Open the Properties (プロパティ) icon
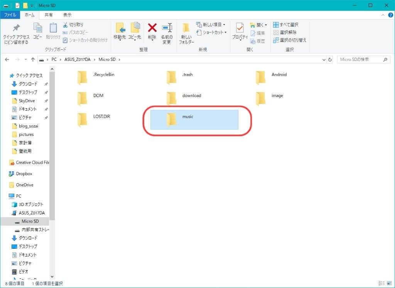 click(240, 29)
